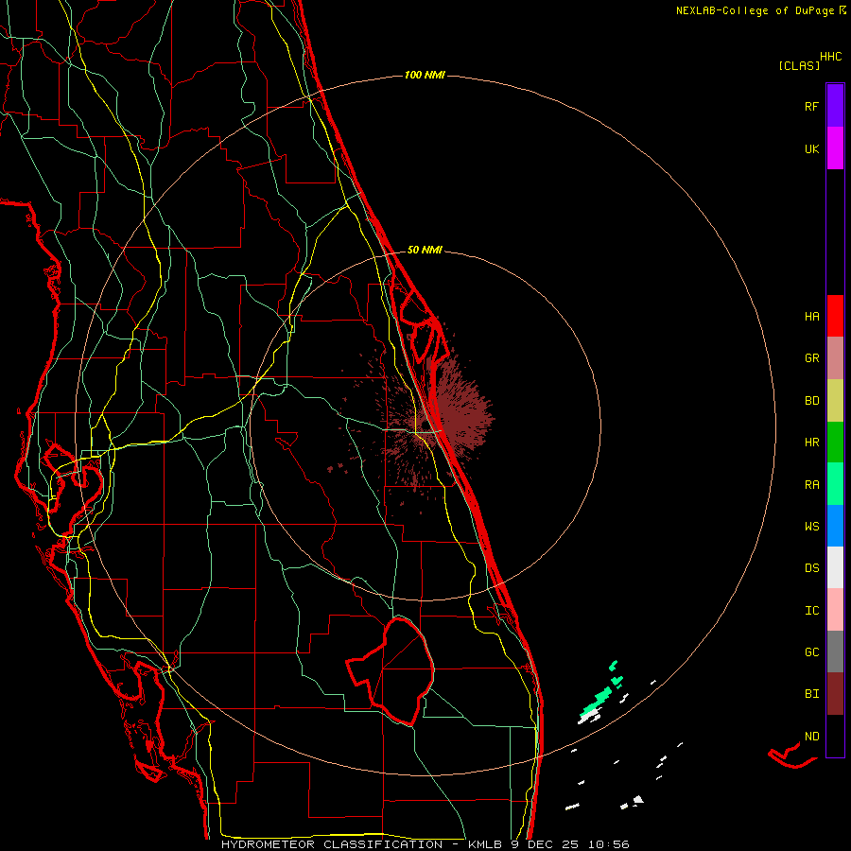Image resolution: width=851 pixels, height=851 pixels.
Task: Click the [CLAS] units label
Action: pyautogui.click(x=799, y=65)
